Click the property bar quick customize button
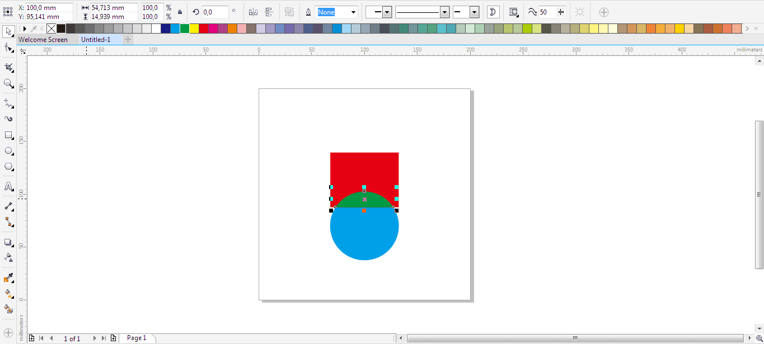This screenshot has height=344, width=764. point(603,12)
